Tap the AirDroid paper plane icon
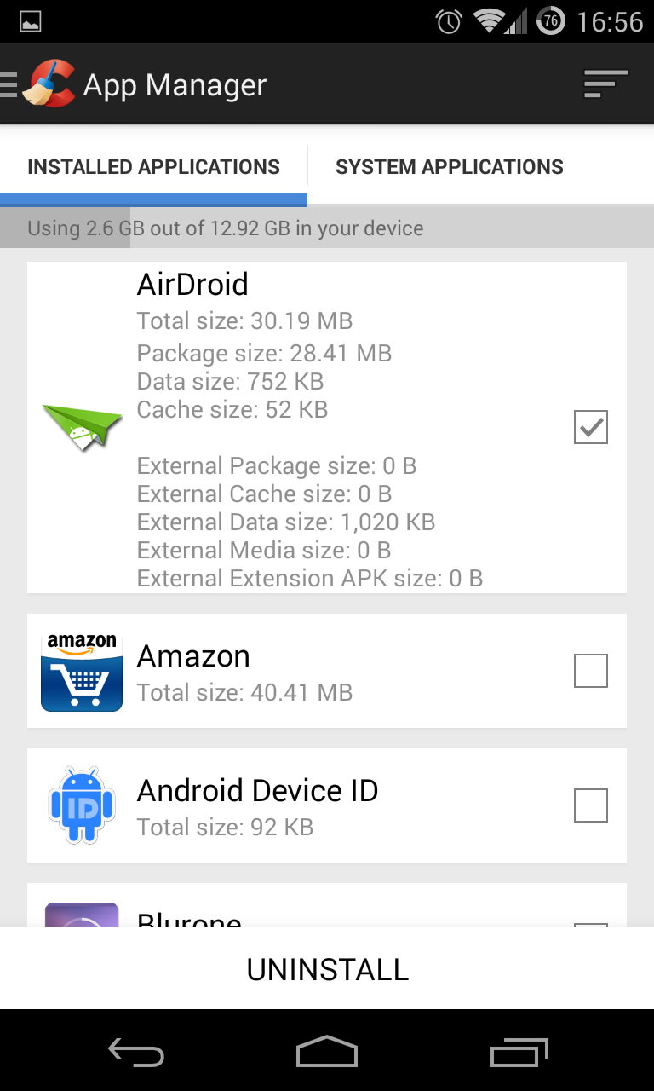This screenshot has height=1091, width=654. pos(82,427)
